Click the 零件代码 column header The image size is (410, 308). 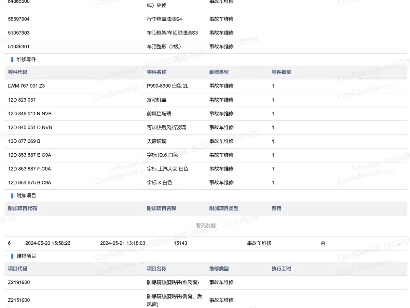18,72
